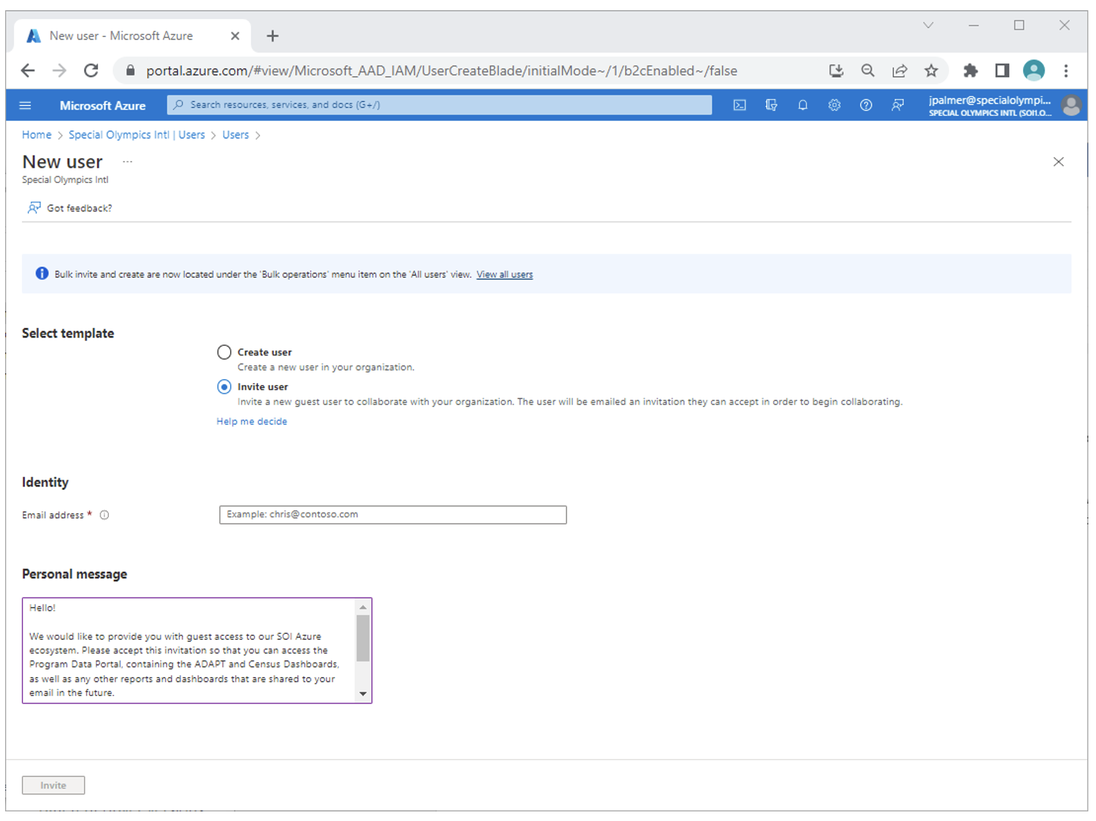This screenshot has width=1096, height=821.
Task: Reload the browser page
Action: [x=91, y=70]
